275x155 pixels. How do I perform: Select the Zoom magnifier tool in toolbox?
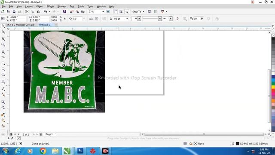click(x=3, y=44)
